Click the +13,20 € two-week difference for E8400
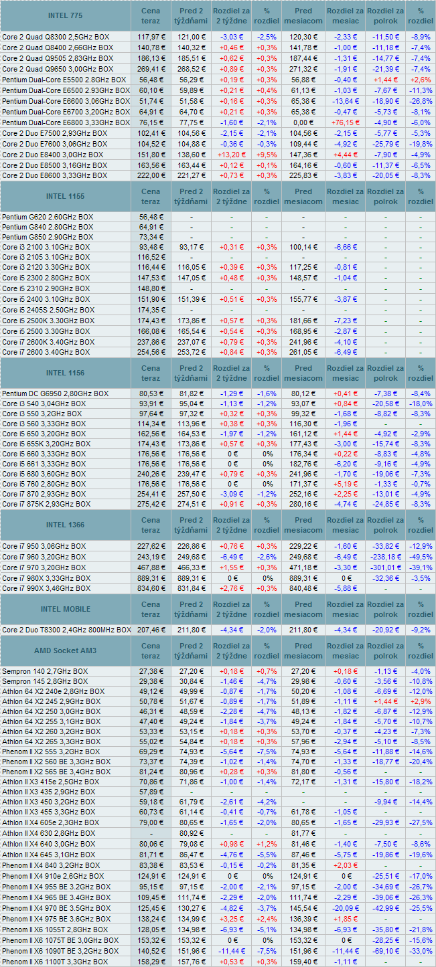The width and height of the screenshot is (436, 967). pos(230,155)
